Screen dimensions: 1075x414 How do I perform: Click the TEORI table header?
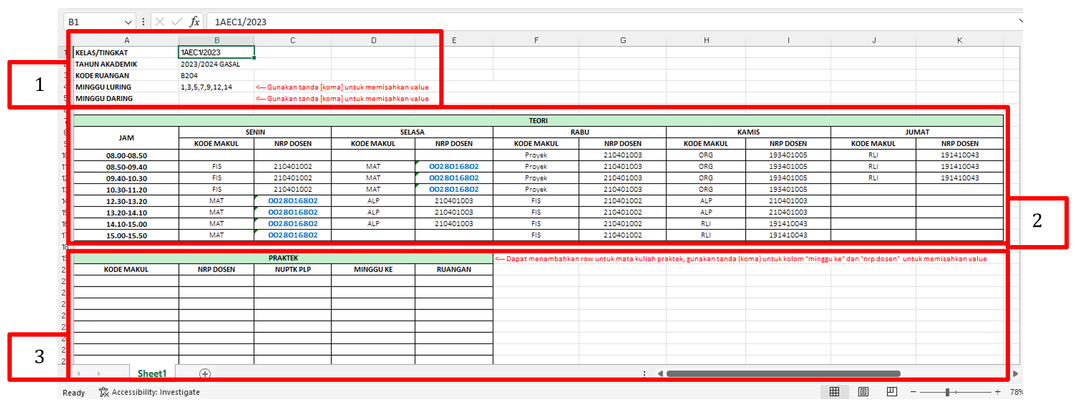point(538,121)
